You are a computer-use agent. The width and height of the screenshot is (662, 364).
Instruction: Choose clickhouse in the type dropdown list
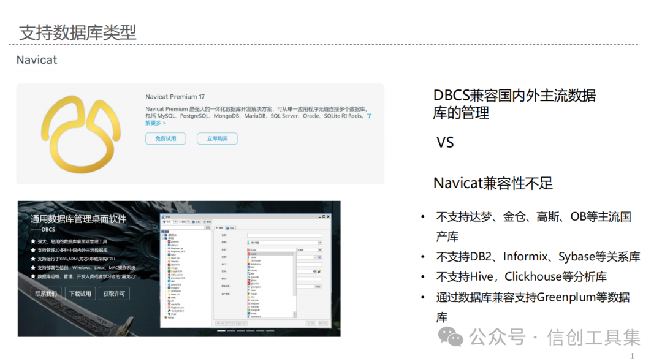270,260
